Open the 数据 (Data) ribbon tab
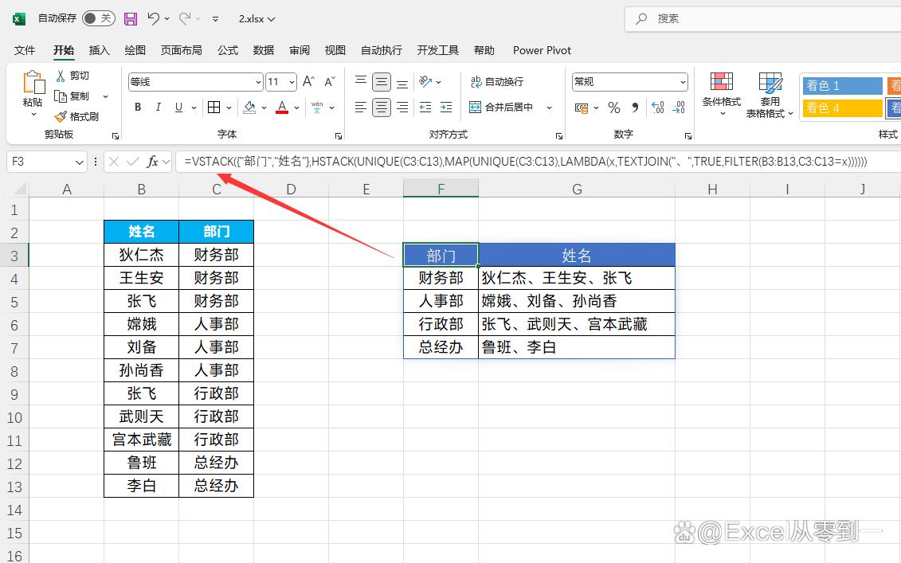The width and height of the screenshot is (901, 563). (264, 50)
